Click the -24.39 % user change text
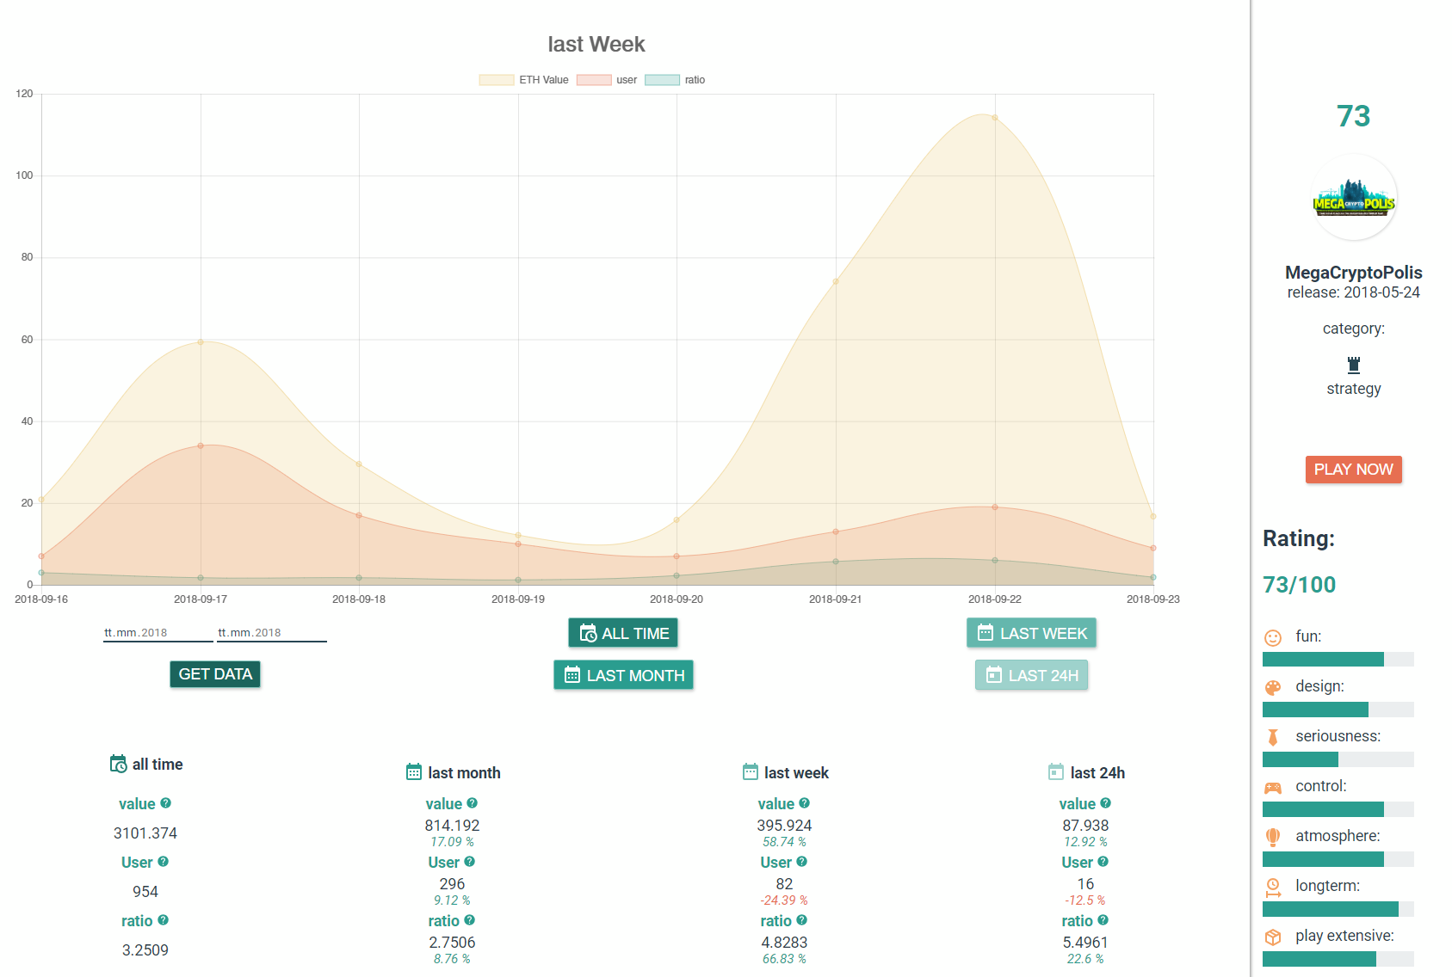 (x=784, y=900)
